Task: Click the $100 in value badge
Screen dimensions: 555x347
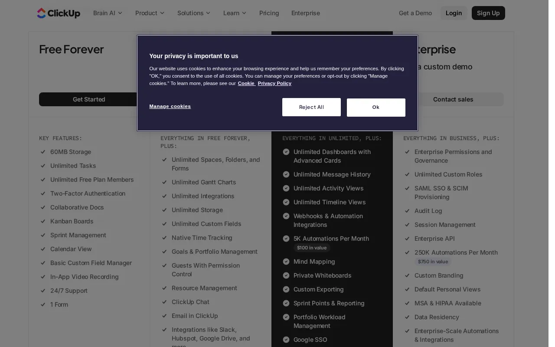Action: point(312,248)
